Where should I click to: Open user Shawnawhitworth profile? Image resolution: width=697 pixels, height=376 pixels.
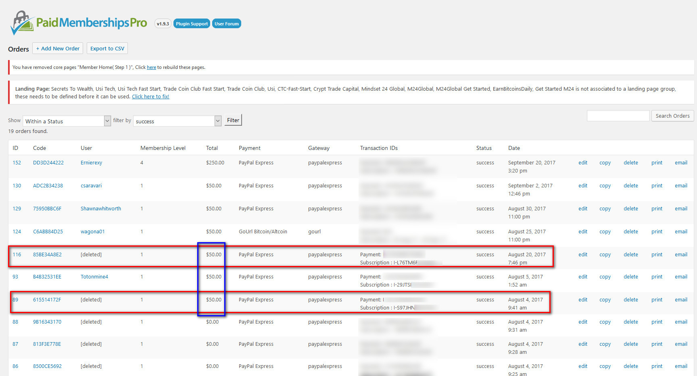(x=101, y=209)
